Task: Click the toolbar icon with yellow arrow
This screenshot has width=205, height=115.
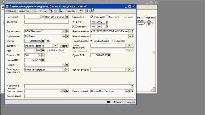Action: point(51,11)
